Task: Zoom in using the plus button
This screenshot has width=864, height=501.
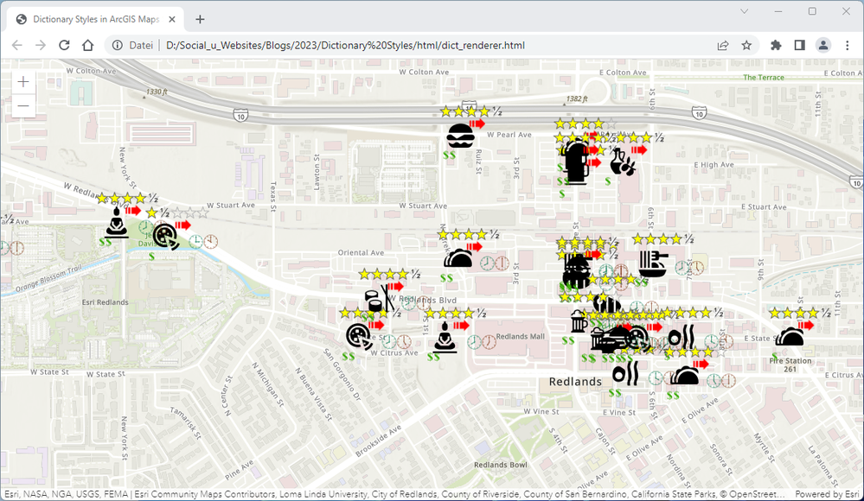Action: [23, 81]
